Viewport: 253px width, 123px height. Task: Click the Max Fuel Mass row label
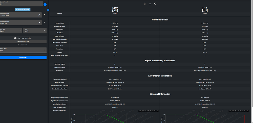(59, 36)
